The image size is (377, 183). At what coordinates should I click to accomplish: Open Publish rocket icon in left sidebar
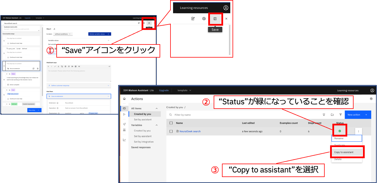124,124
